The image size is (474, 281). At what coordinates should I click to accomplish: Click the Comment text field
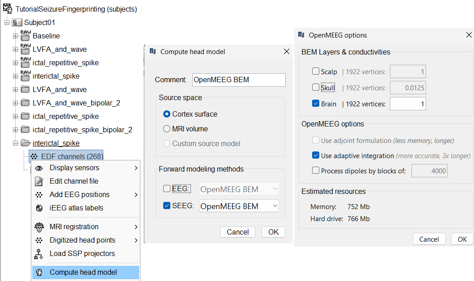(x=239, y=80)
